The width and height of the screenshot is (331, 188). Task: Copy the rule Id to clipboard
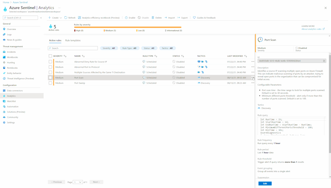coord(324,61)
